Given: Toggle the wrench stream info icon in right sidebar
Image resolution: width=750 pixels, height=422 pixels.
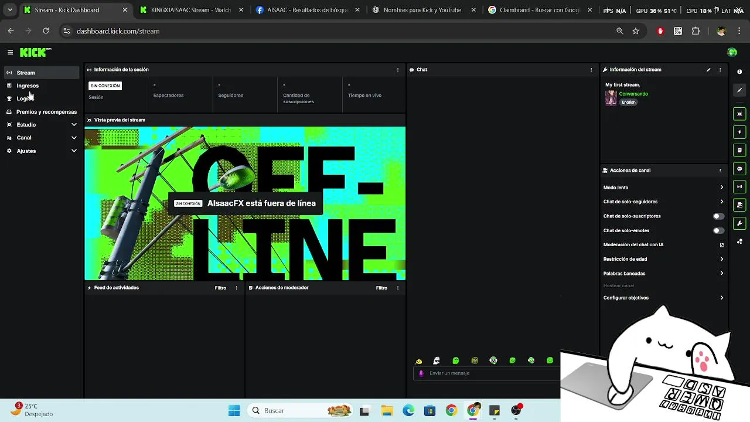Looking at the screenshot, I should [739, 223].
